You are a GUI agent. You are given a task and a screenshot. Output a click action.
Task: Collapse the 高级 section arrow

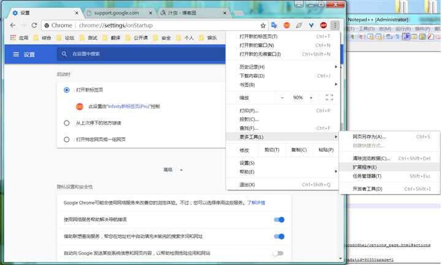tap(181, 170)
